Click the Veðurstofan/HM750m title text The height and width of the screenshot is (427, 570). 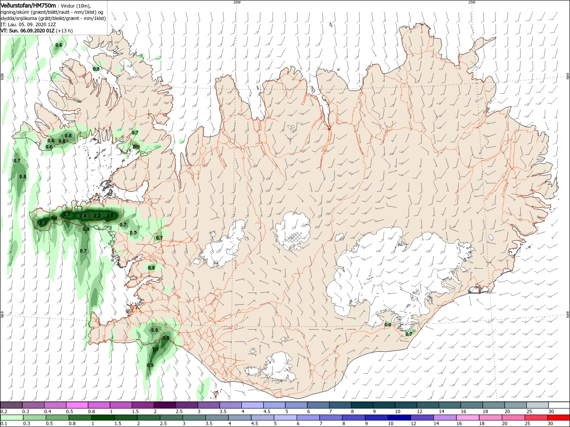[28, 5]
